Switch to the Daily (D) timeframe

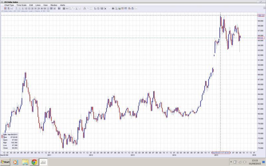[48, 8]
